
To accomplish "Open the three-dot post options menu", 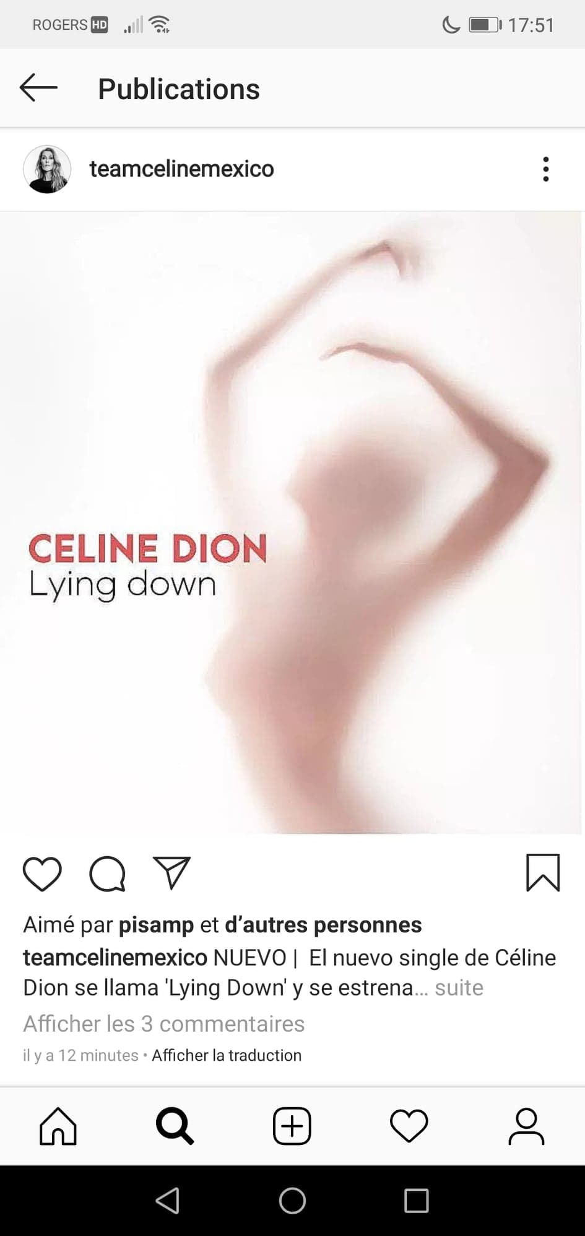I will pos(545,169).
